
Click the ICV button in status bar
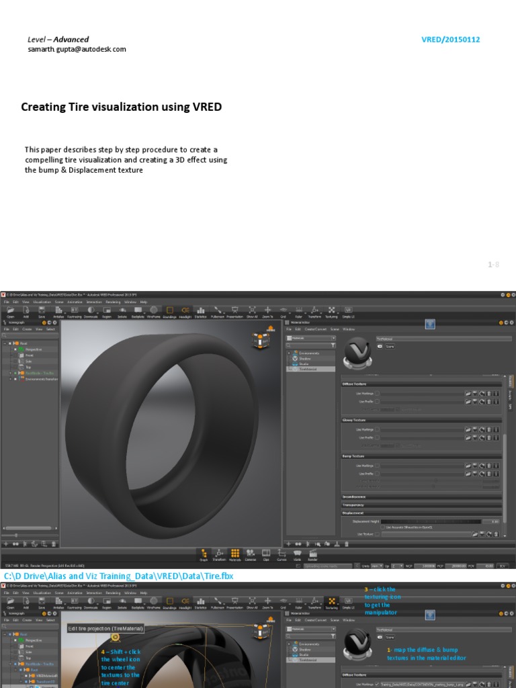click(503, 566)
